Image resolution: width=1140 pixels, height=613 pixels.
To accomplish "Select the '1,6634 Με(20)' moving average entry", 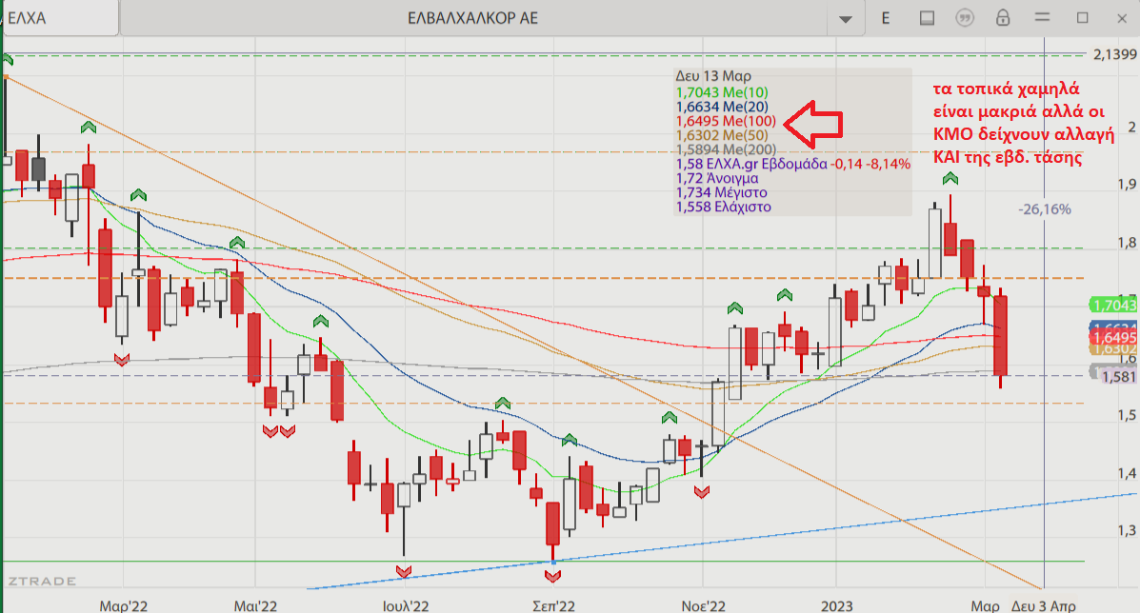I will (x=722, y=107).
